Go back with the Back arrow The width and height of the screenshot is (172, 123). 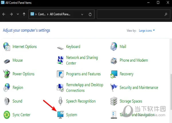tap(4, 14)
